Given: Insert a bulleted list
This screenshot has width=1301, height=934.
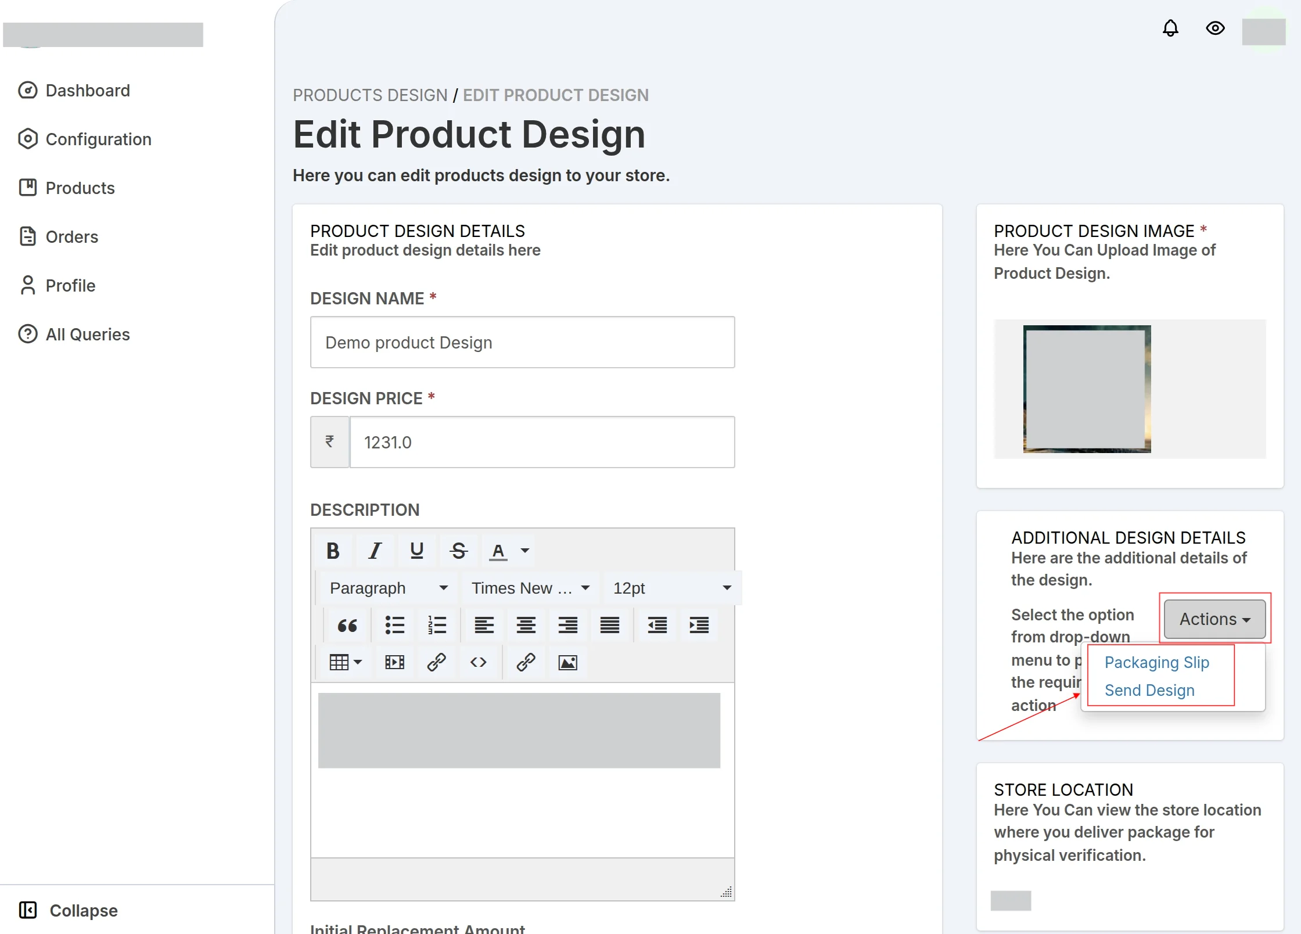Looking at the screenshot, I should pos(394,625).
